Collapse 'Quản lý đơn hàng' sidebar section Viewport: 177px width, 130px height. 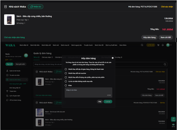pyautogui.click(x=27, y=79)
